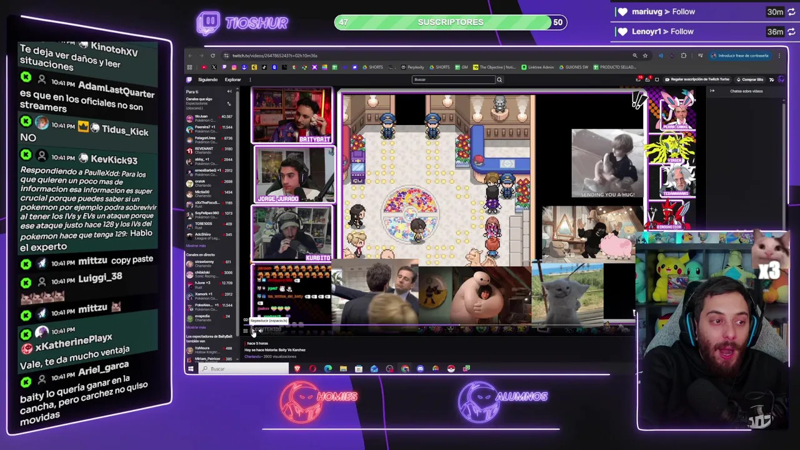The height and width of the screenshot is (450, 800).
Task: Open the video chapters list icon
Action: tap(246, 331)
